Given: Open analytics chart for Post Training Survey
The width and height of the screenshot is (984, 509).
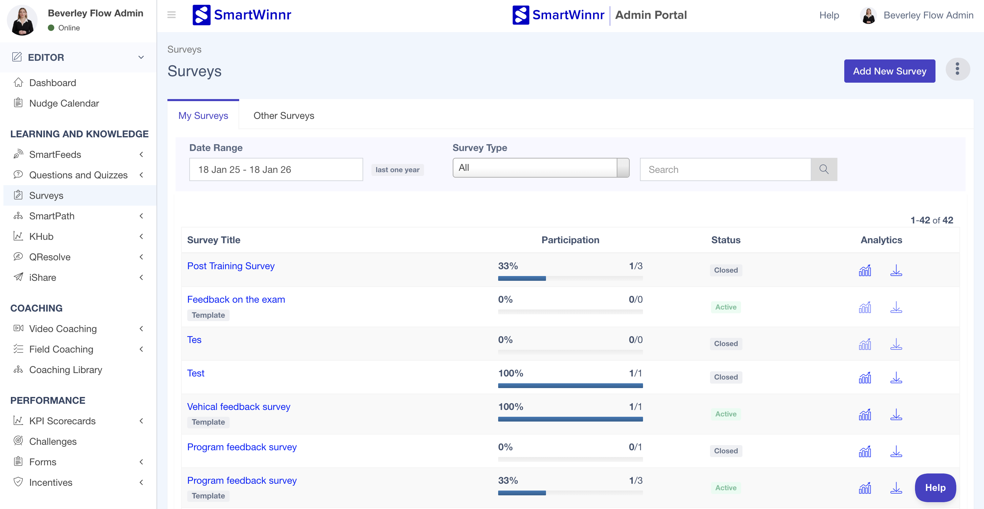Looking at the screenshot, I should (864, 270).
